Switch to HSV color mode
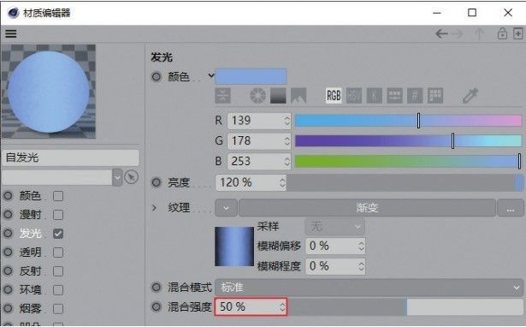The height and width of the screenshot is (327, 526). tap(354, 96)
